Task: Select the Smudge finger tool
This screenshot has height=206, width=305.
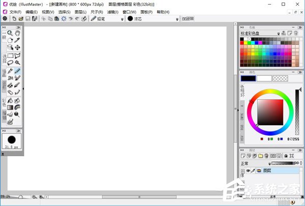Action: point(10,114)
